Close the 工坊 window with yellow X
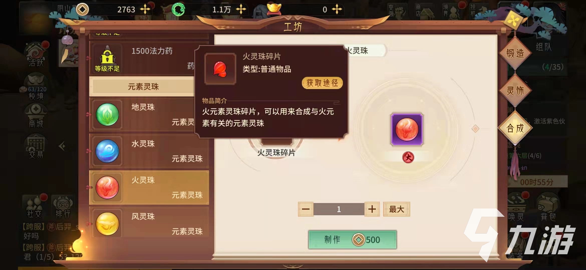The height and width of the screenshot is (270, 586). pos(513,20)
